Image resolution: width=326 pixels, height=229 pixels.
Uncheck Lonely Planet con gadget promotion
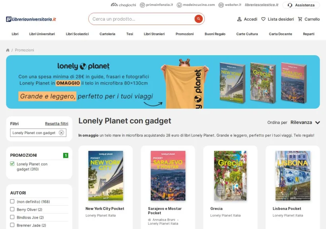pyautogui.click(x=12, y=164)
